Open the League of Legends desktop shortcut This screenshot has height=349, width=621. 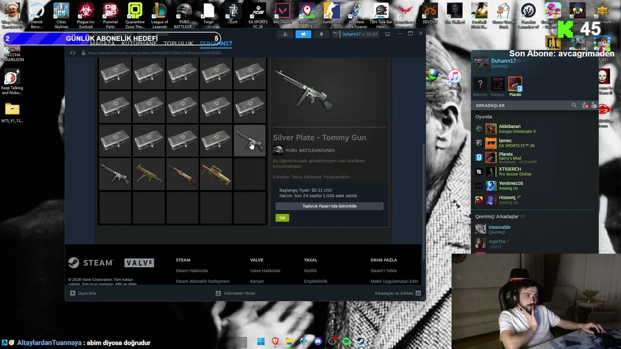tap(160, 15)
